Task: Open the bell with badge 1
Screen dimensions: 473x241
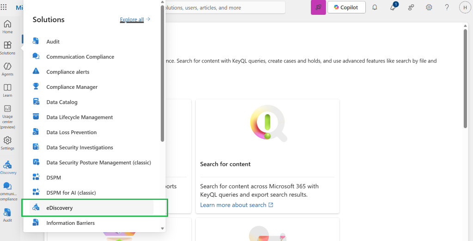Action: coord(393,7)
